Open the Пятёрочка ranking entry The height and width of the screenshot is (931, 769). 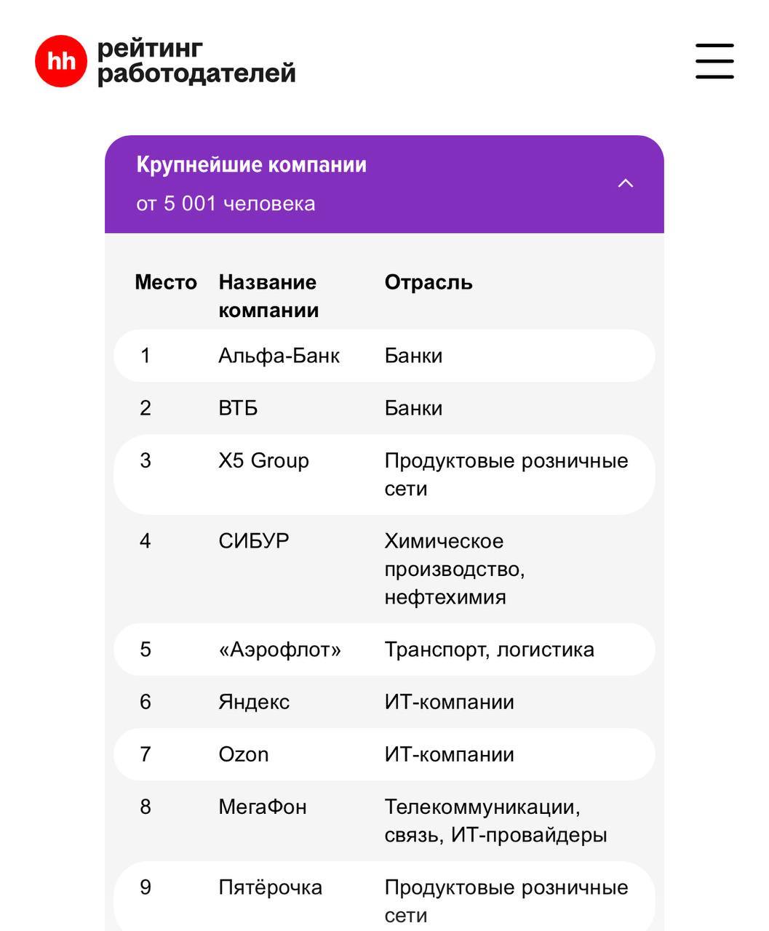tap(270, 887)
